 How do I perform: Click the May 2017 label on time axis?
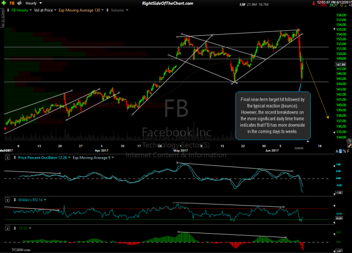(180, 150)
